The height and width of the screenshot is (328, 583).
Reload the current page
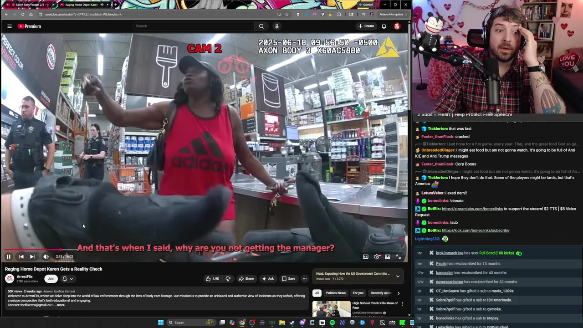coord(23,14)
